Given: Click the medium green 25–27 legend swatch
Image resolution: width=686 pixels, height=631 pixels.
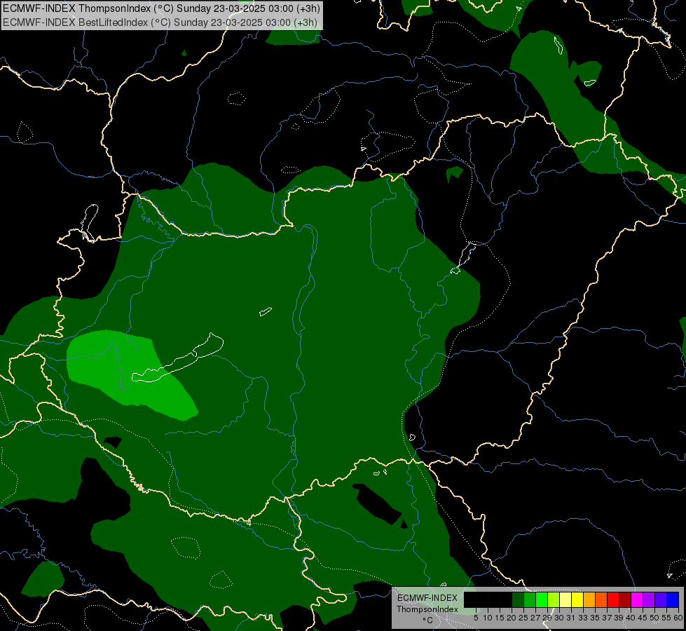Looking at the screenshot, I should point(530,599).
